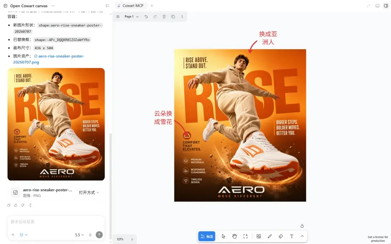Image resolution: width=391 pixels, height=244 pixels.
Task: Open the canvas hamburger menu
Action: (118, 17)
